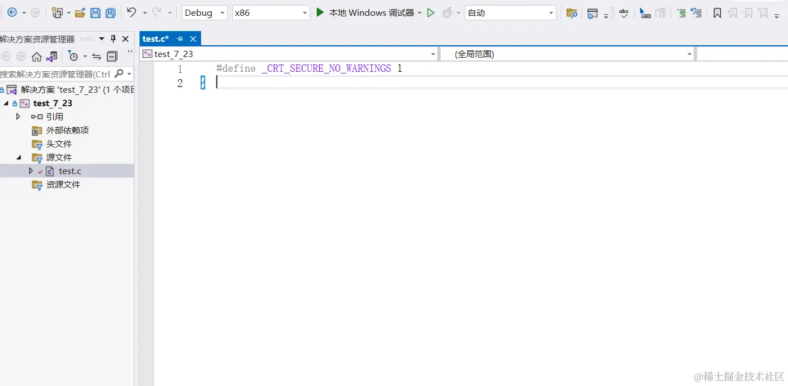Switch views using the Visual Studio icon
The width and height of the screenshot is (788, 386).
pyautogui.click(x=52, y=57)
